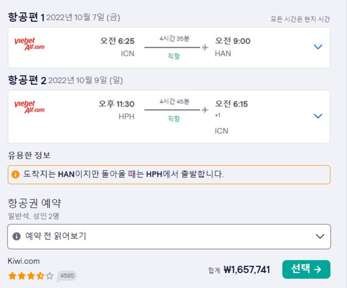The height and width of the screenshot is (288, 347).
Task: Expand flight 1 details with the chevron
Action: pos(318,47)
